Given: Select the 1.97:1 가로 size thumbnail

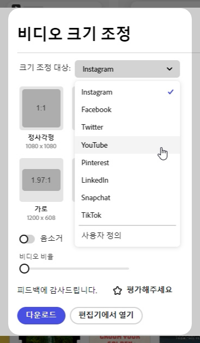Looking at the screenshot, I should tap(41, 180).
